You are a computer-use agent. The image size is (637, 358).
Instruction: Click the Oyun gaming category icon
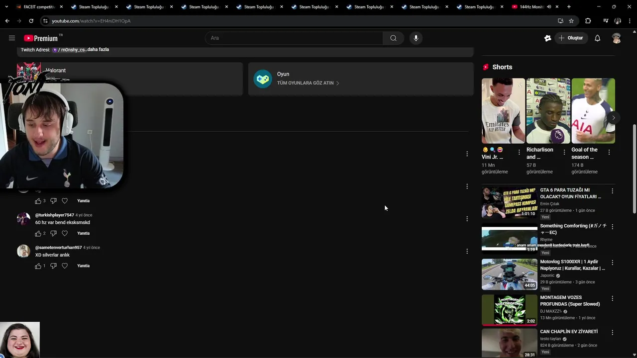263,79
